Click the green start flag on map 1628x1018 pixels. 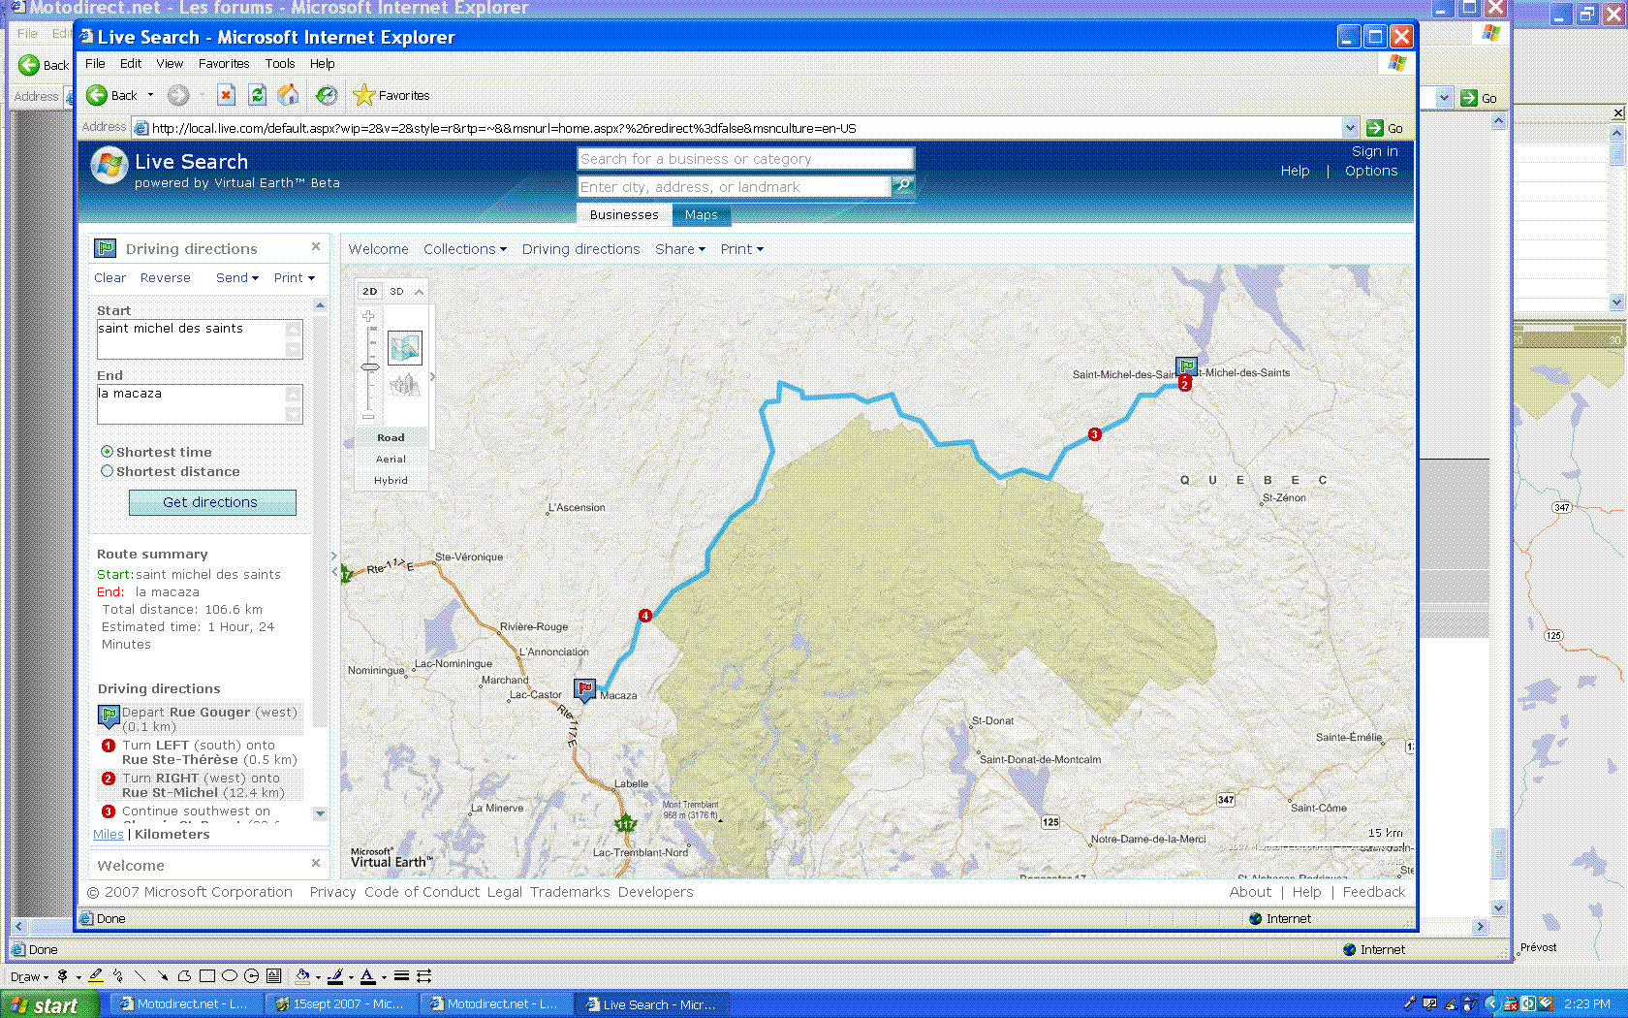pyautogui.click(x=1187, y=366)
